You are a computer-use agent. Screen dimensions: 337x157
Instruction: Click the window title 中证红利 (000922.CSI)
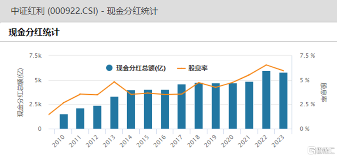54,11
